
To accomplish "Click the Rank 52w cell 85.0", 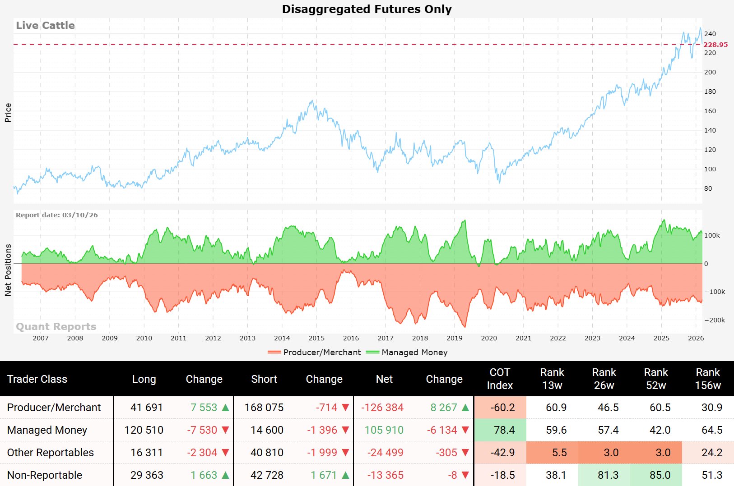I will [x=656, y=475].
